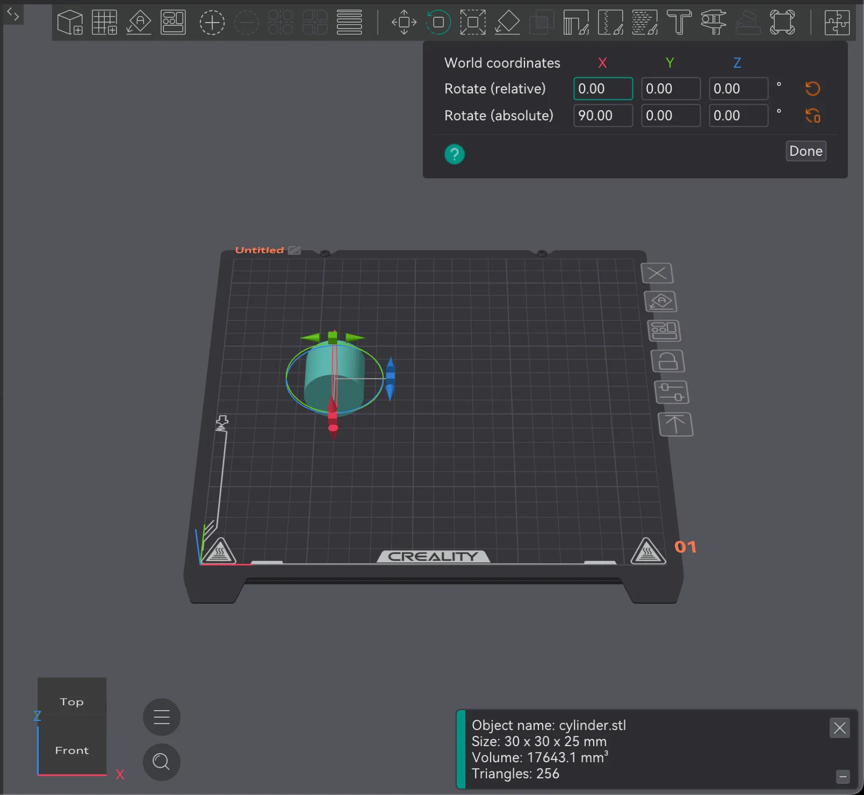
Task: Open the round hamburger menu button
Action: tap(161, 717)
